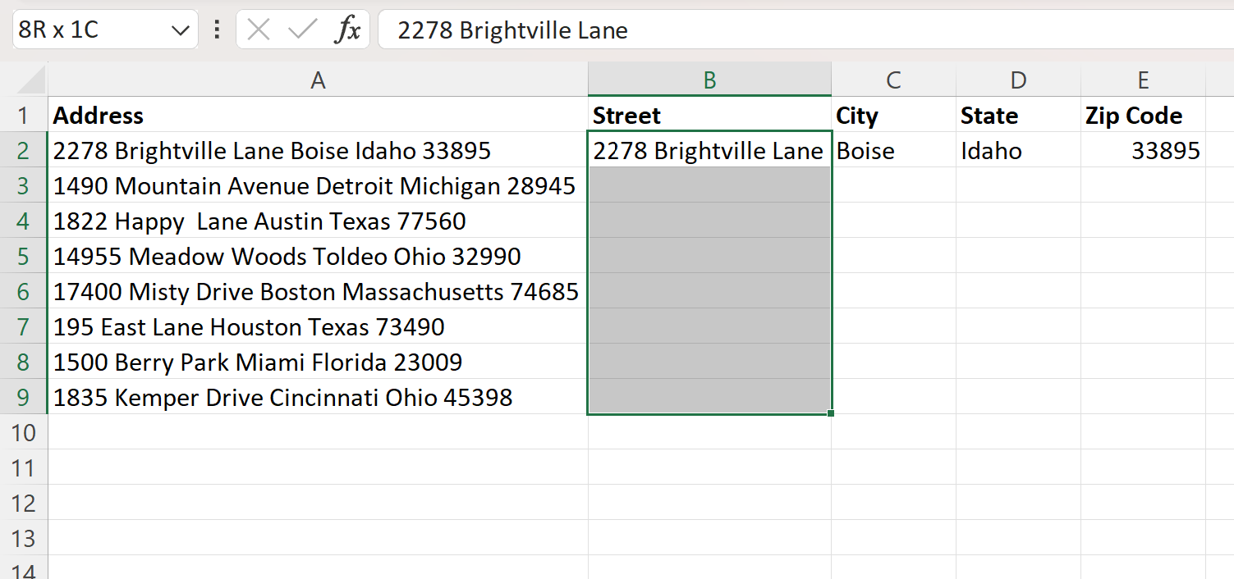Click the Street header cell

(x=709, y=115)
